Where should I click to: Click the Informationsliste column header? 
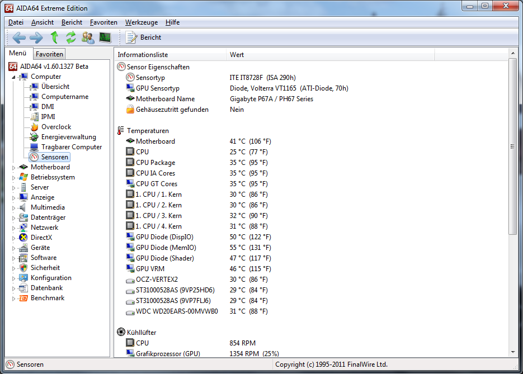coord(171,55)
